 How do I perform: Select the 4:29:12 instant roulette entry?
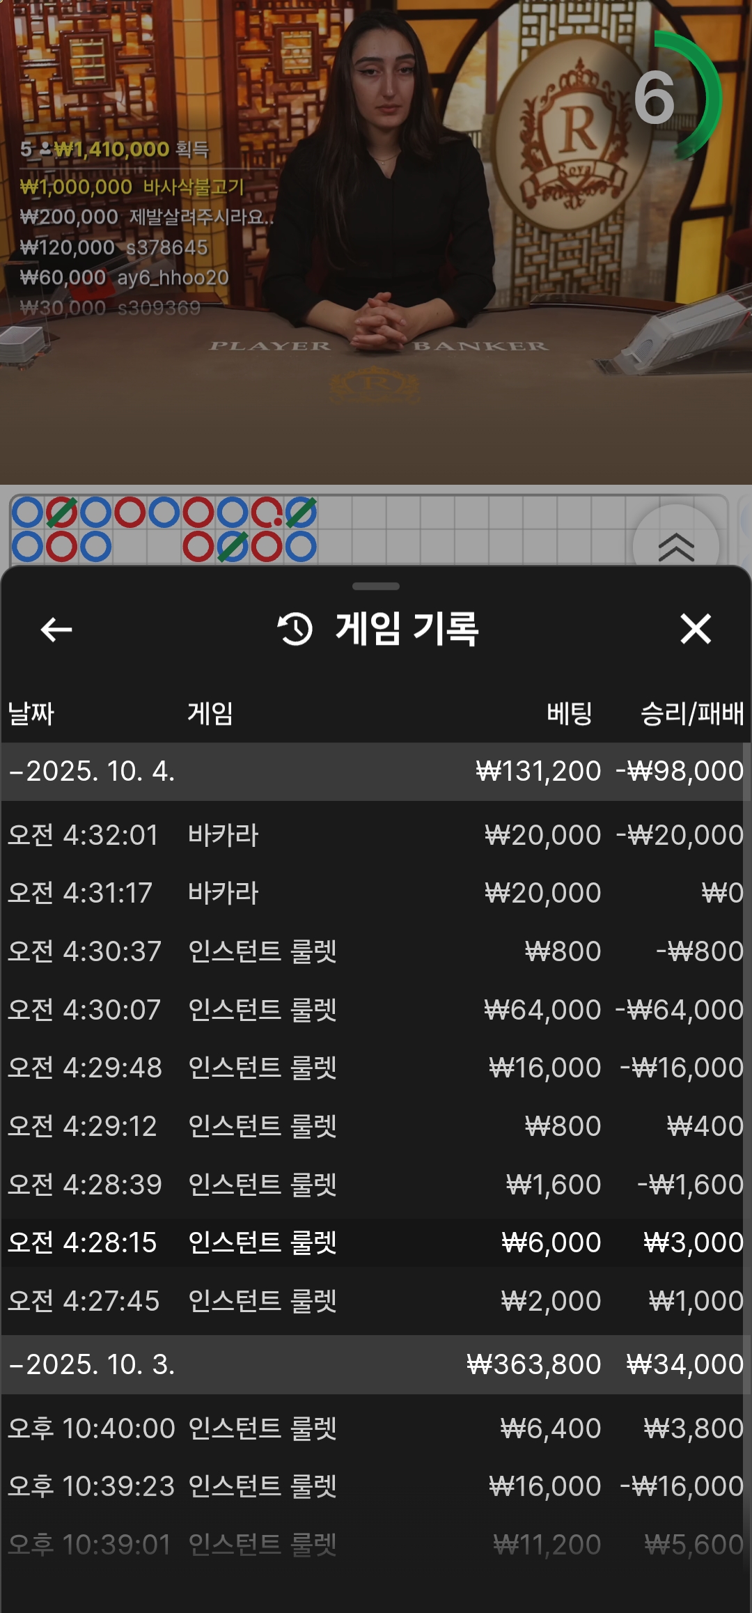point(376,1126)
